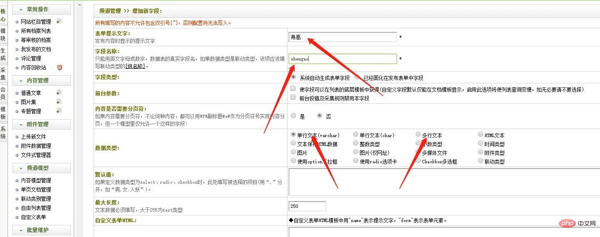This screenshot has width=600, height=237.
Task: Open 评论管理 link
Action: [31, 58]
